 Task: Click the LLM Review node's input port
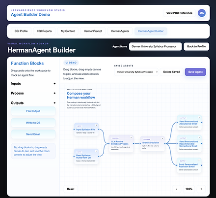(109, 144)
